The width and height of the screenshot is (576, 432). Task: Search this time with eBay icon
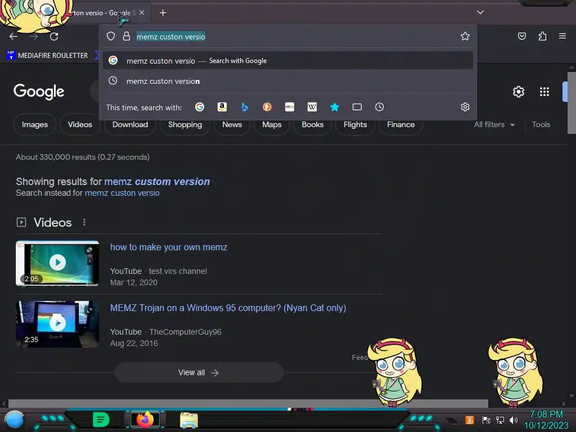[x=290, y=107]
